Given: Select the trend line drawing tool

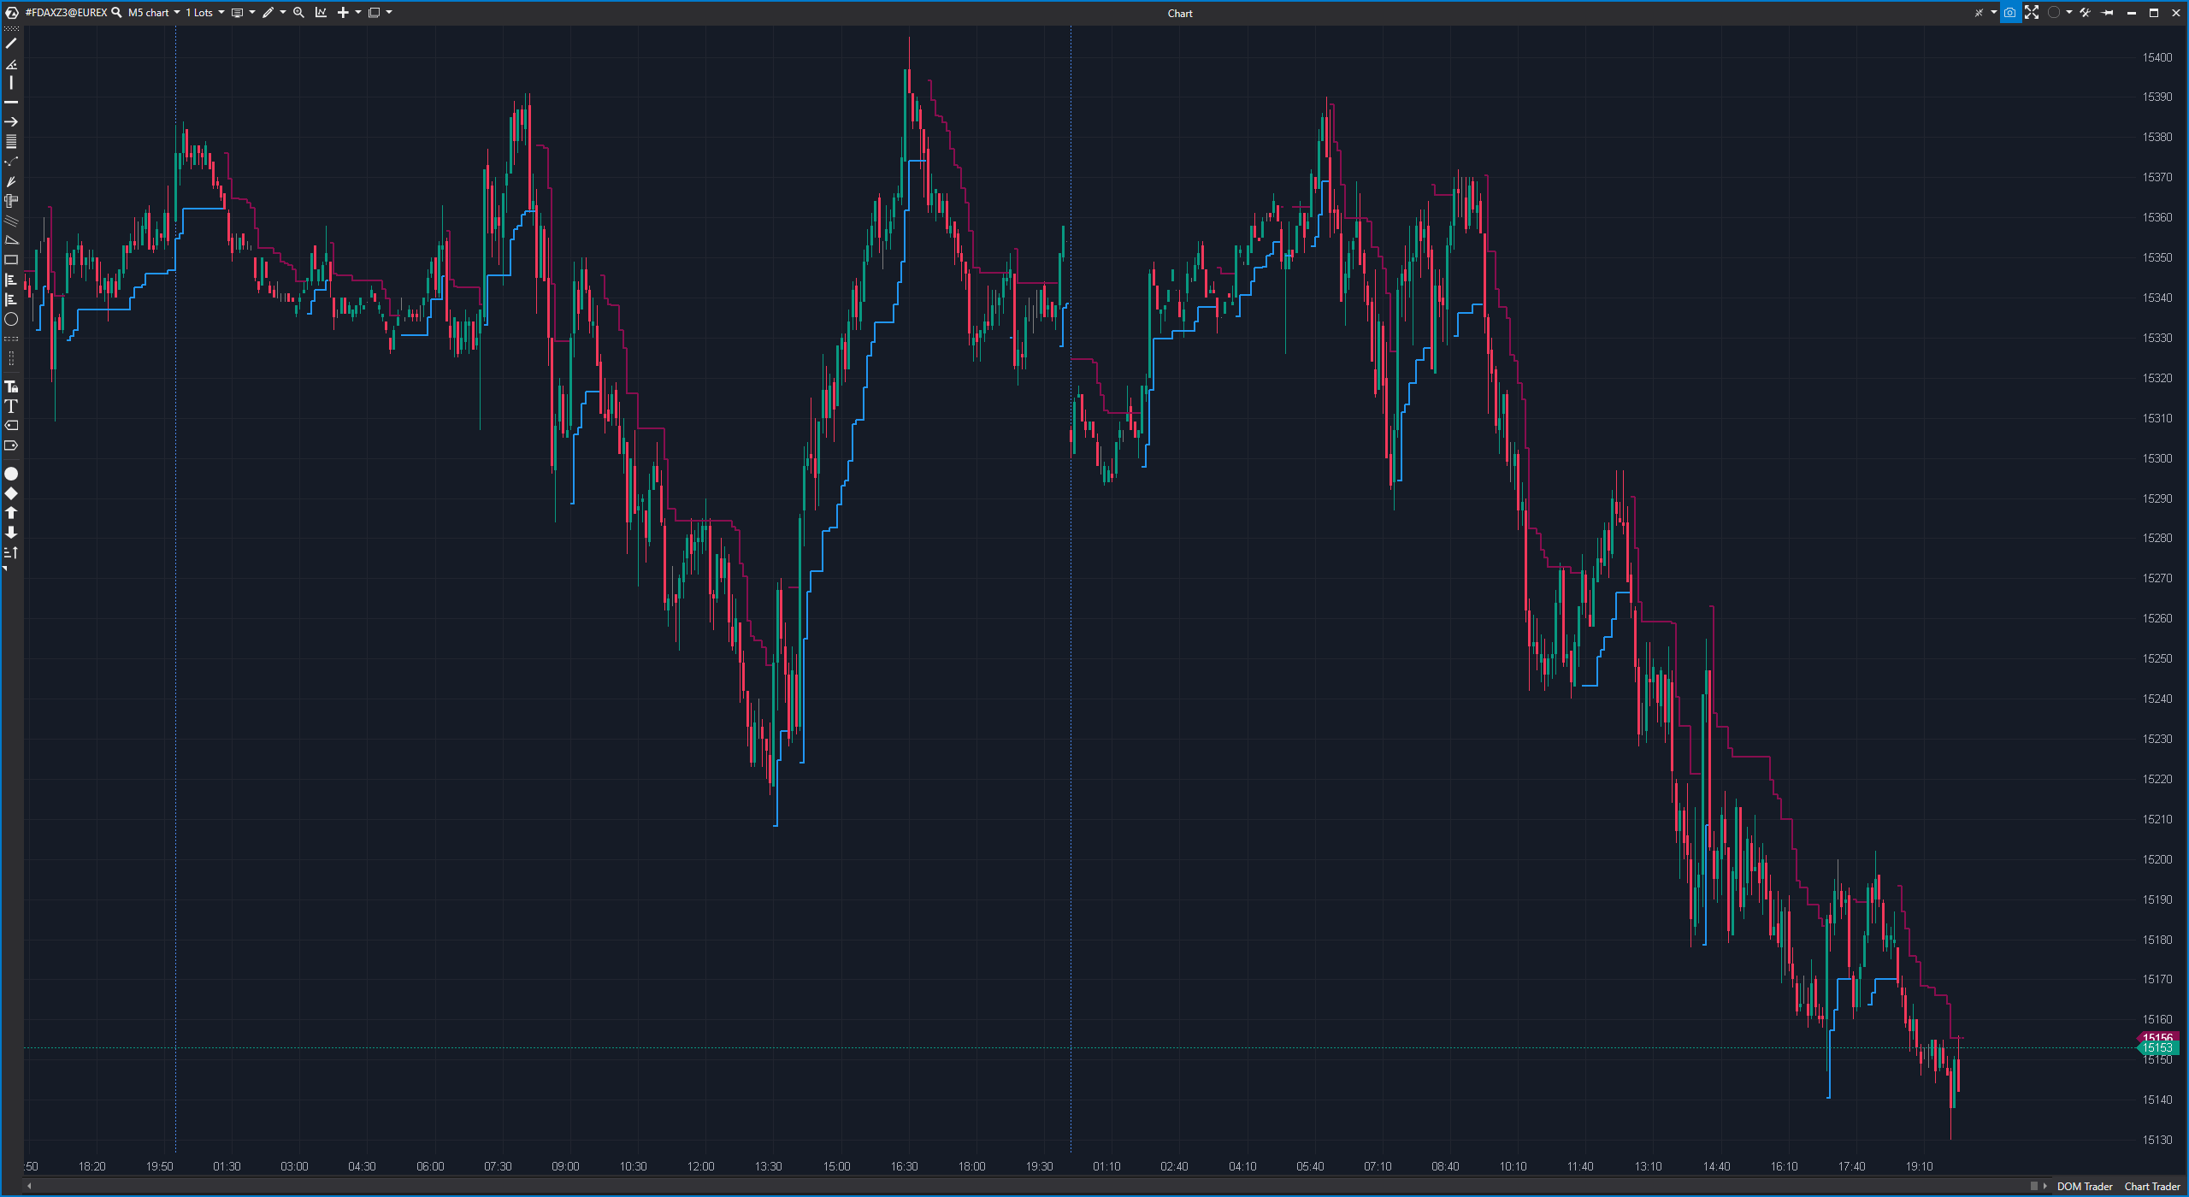Looking at the screenshot, I should point(11,43).
